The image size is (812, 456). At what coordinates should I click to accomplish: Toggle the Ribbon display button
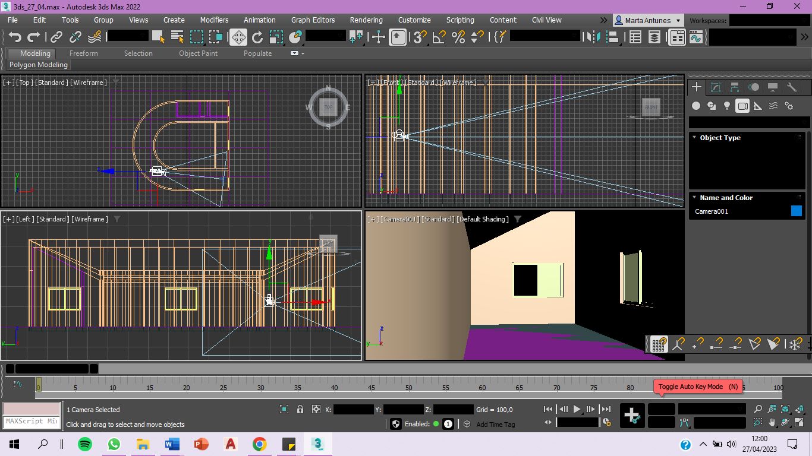[677, 37]
